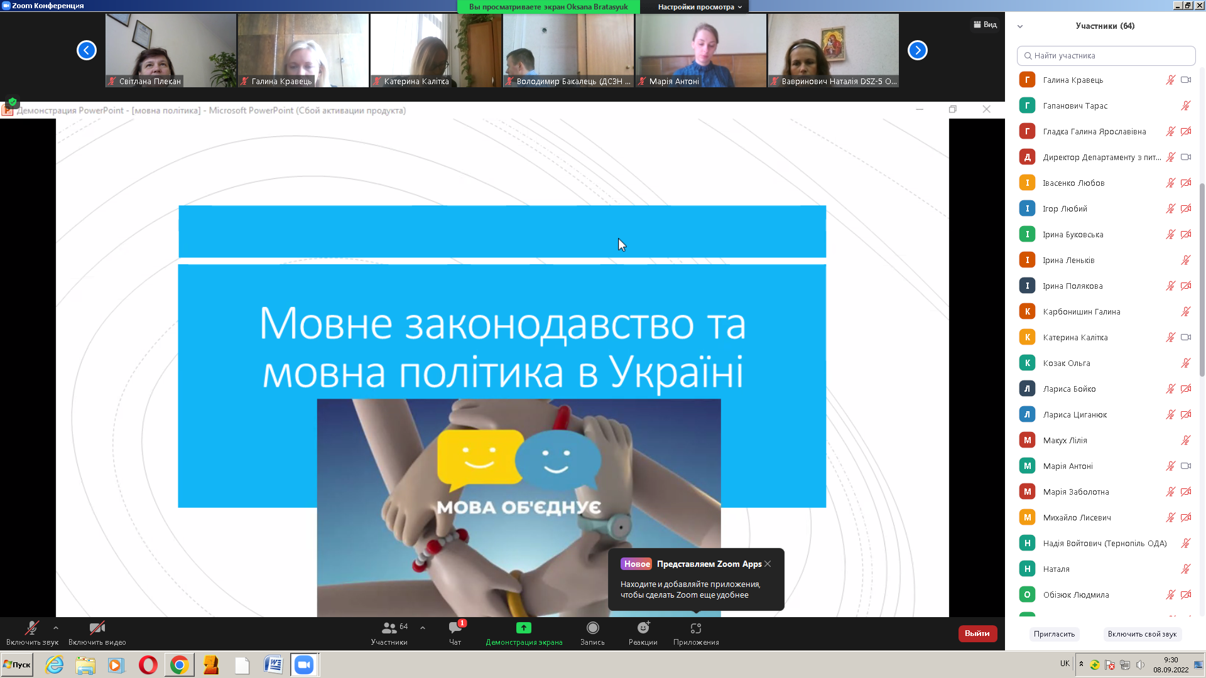Click UK language indicator in tray
This screenshot has width=1206, height=678.
pos(1065,664)
